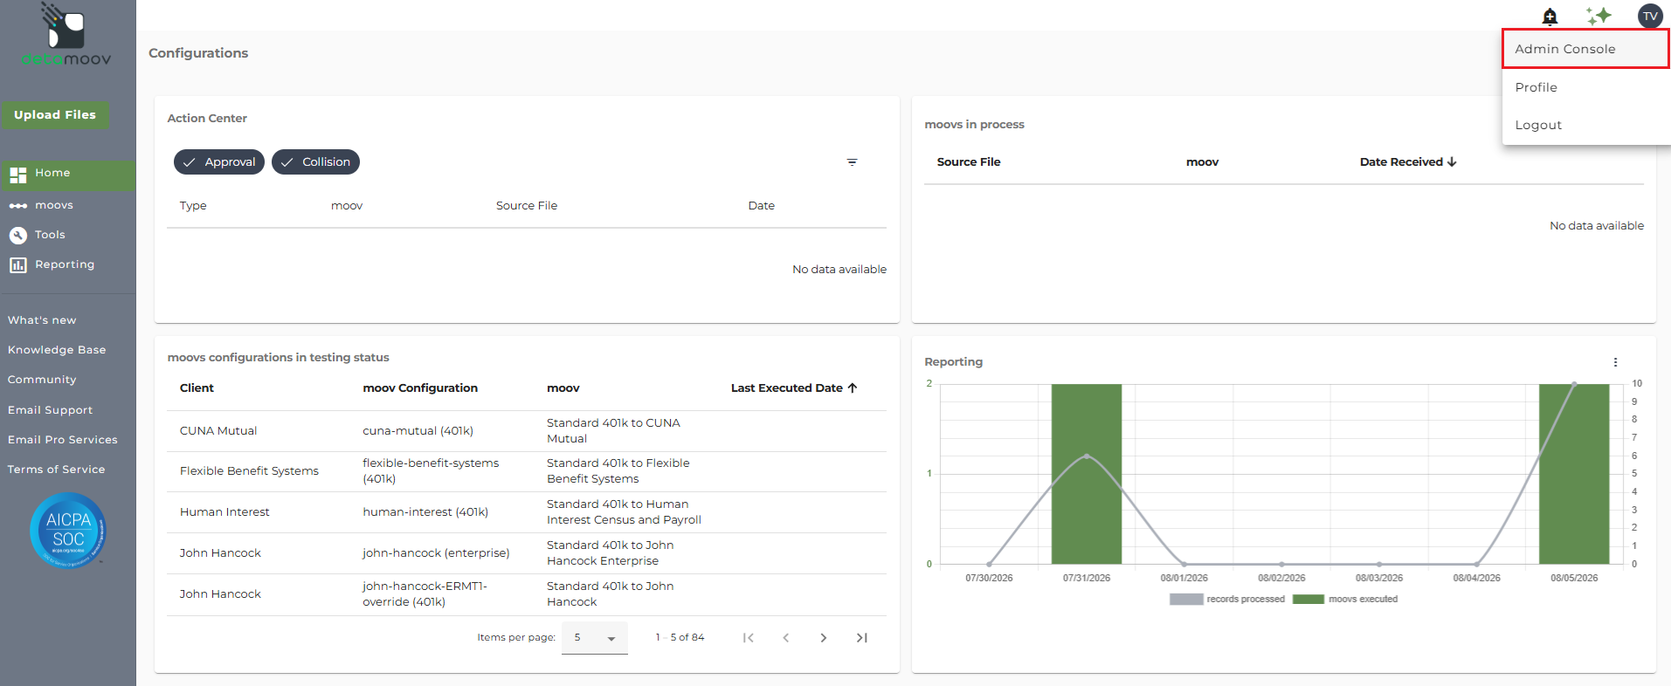Open the CUNA Mutual configuration row

click(x=527, y=431)
